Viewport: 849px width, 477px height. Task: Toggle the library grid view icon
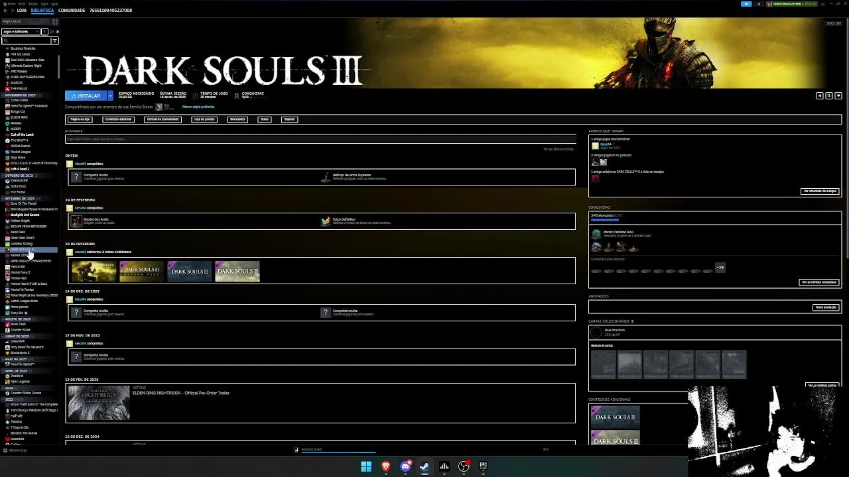pyautogui.click(x=55, y=21)
